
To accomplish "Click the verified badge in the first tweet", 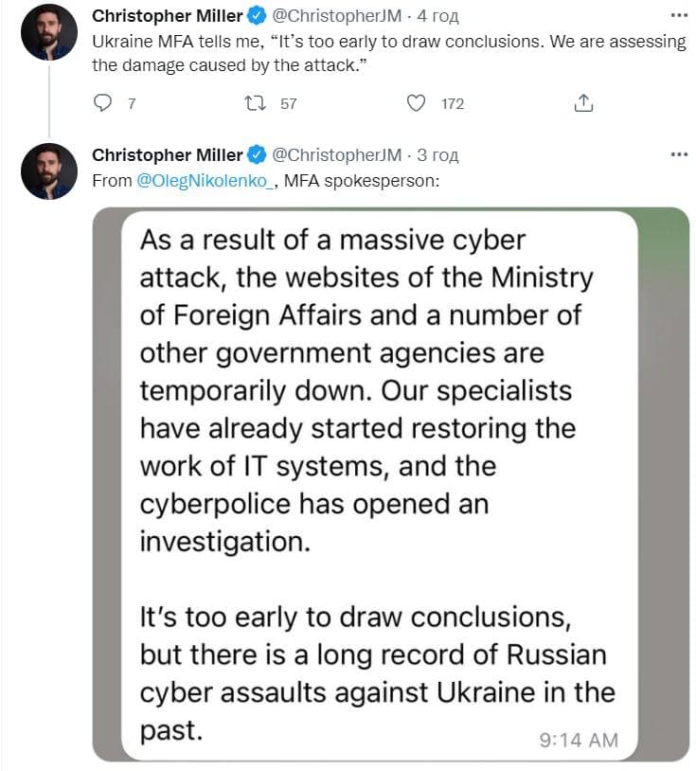I will [256, 16].
